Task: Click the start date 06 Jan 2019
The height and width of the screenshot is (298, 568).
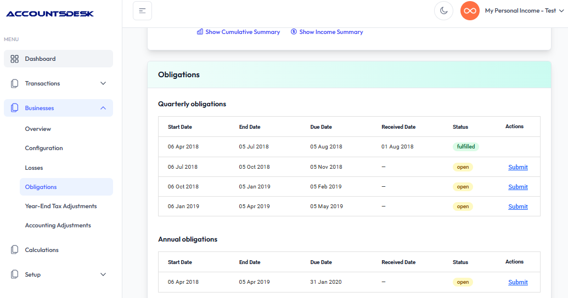Action: pyautogui.click(x=183, y=207)
